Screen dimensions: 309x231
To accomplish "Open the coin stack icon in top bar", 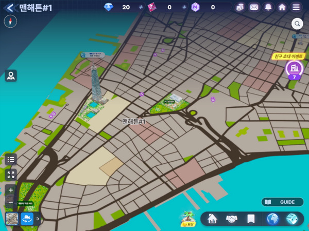I will coord(240,7).
